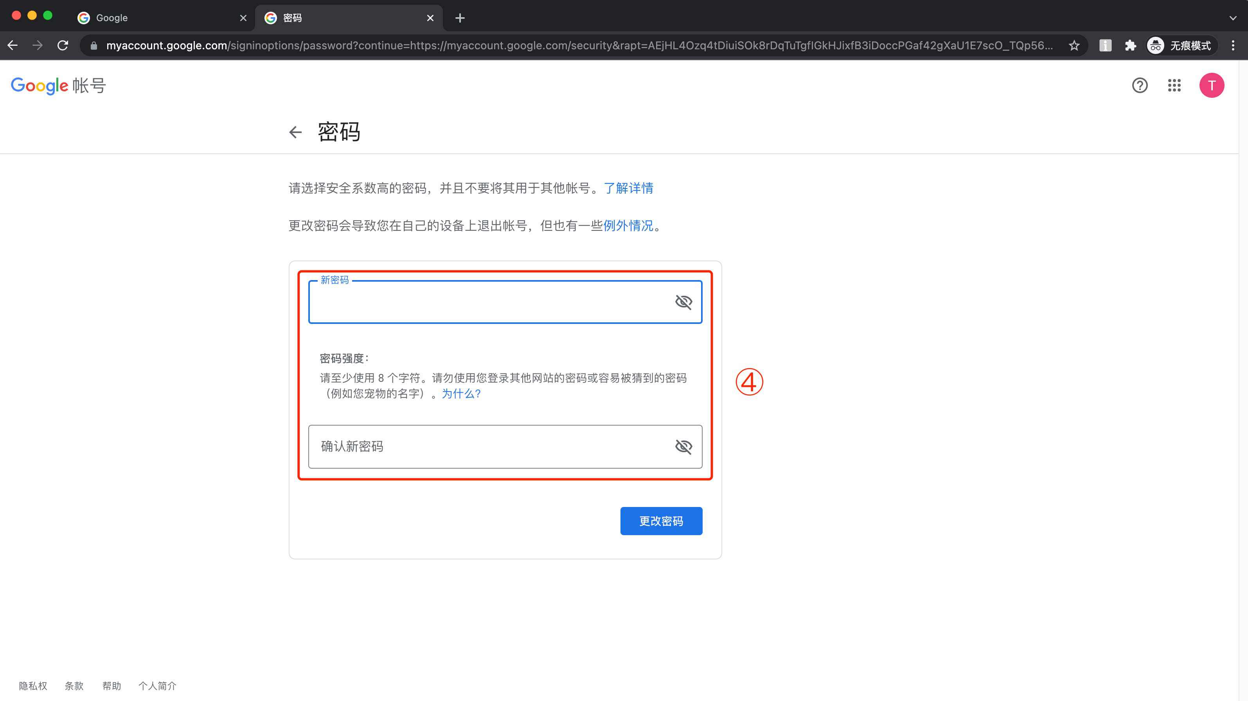Show the new password with the eye toggle
Viewport: 1248px width, 701px height.
684,301
